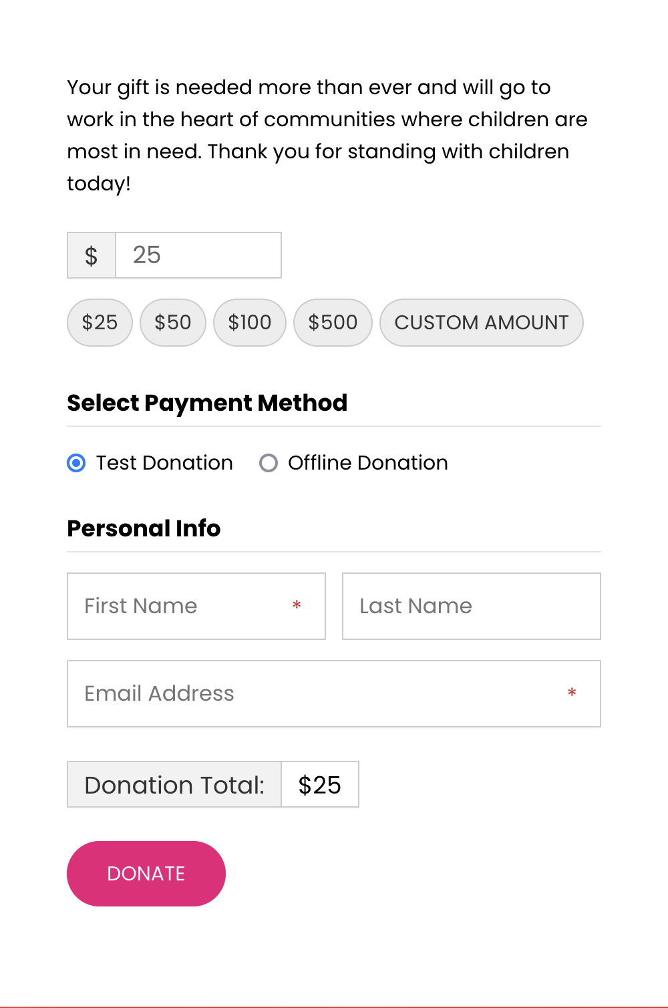Image resolution: width=668 pixels, height=1008 pixels.
Task: Click the $25 donation total value
Action: click(x=320, y=784)
